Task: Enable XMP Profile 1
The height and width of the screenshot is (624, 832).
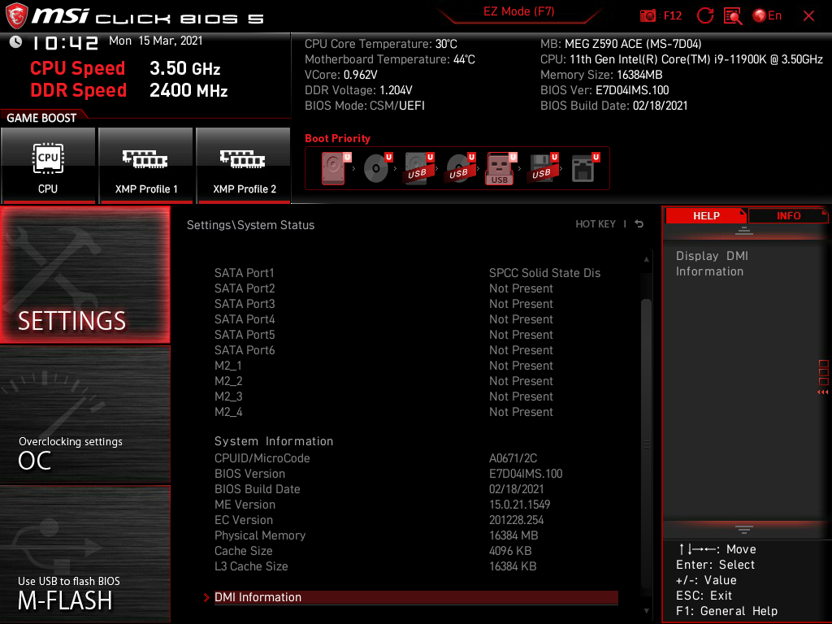Action: click(146, 165)
